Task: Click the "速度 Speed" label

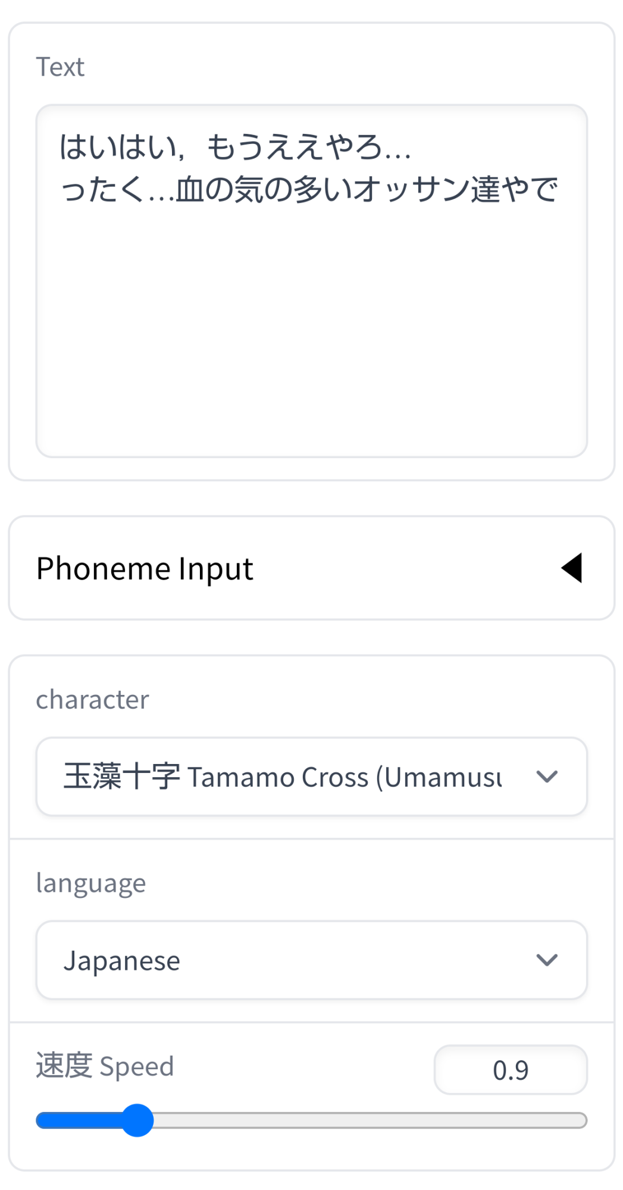Action: 105,1066
